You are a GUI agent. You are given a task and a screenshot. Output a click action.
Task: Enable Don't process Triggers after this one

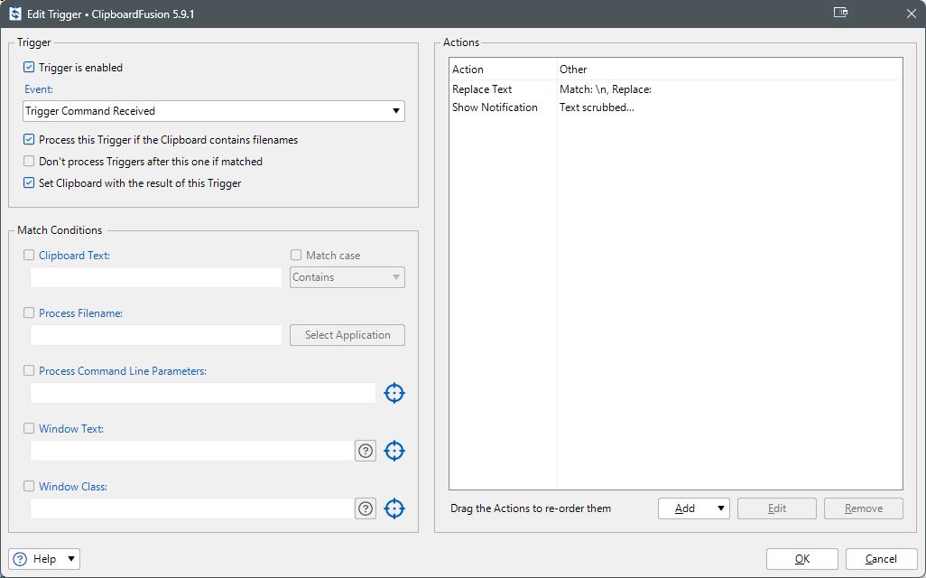point(29,162)
